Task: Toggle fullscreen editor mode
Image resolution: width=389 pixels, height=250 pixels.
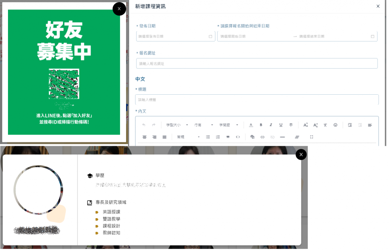Action: click(312, 137)
